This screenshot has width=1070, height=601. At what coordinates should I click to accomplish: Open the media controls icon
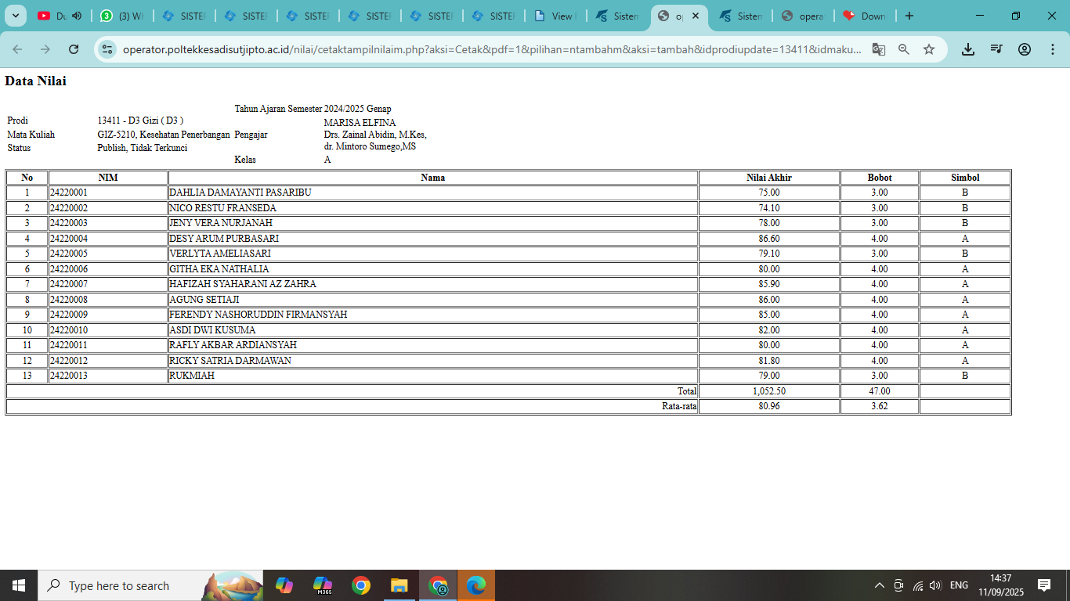(996, 49)
